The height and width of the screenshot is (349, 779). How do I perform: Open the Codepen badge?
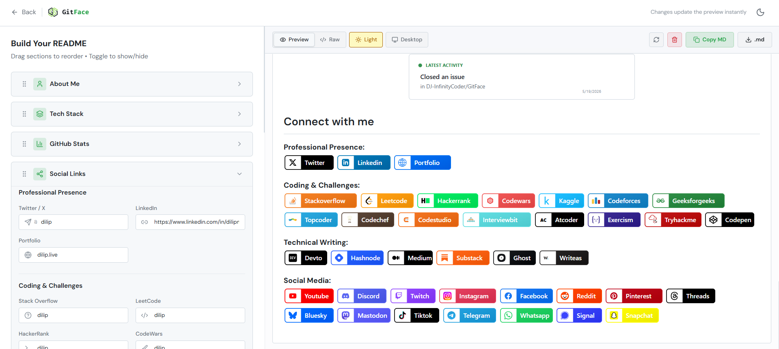(729, 220)
